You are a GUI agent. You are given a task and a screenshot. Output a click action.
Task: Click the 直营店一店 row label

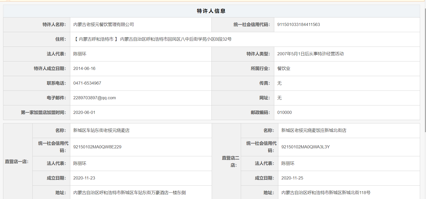[x=17, y=162]
